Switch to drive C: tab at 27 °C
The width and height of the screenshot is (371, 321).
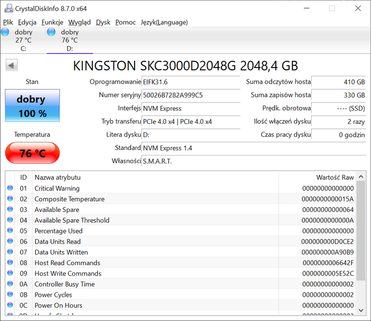(23, 40)
